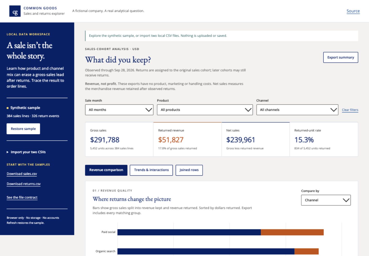Click the Gross sales summary card
Screen dimensions: 369x256
[x=119, y=139]
